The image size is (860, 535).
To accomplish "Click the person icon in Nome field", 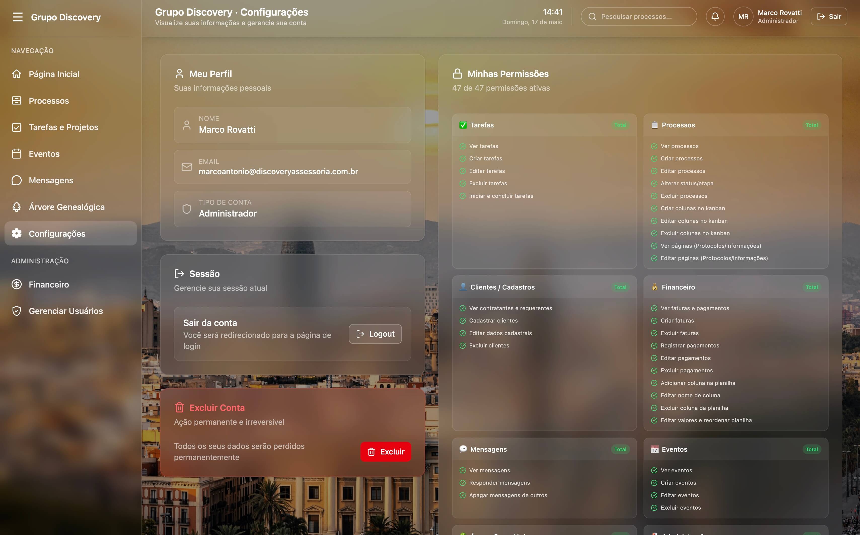I will tap(187, 125).
